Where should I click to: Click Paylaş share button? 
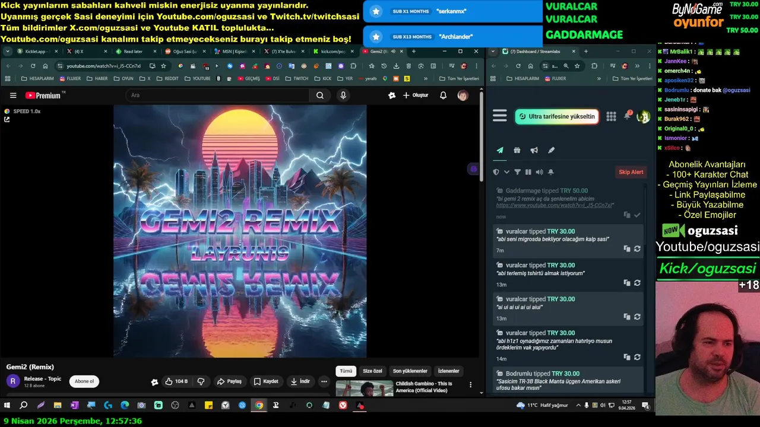coord(230,381)
